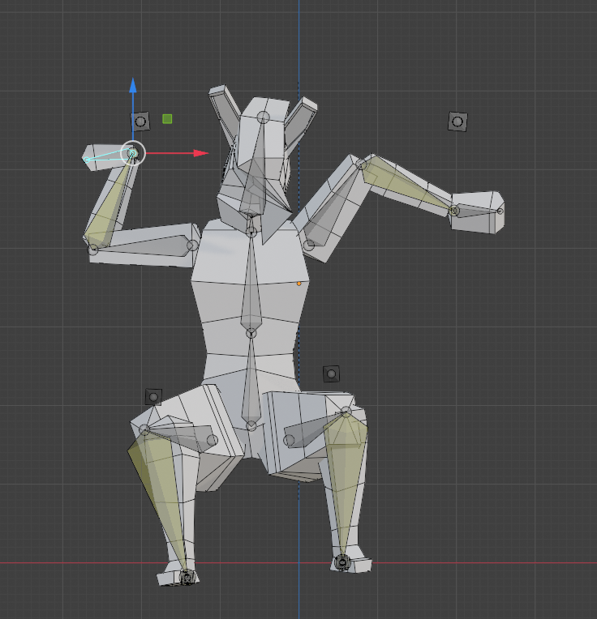Screen dimensions: 597x619
Task: Select the foot control at the right foot
Action: click(342, 561)
